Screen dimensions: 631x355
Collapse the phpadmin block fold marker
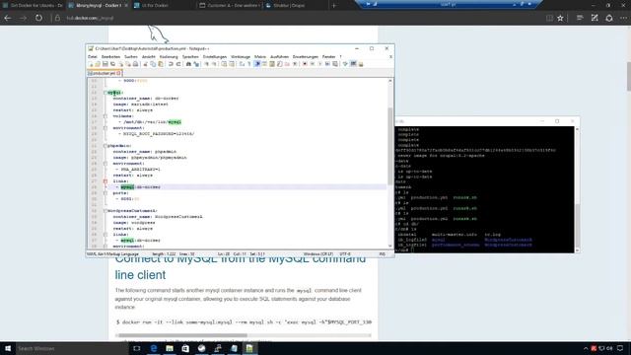[105, 146]
